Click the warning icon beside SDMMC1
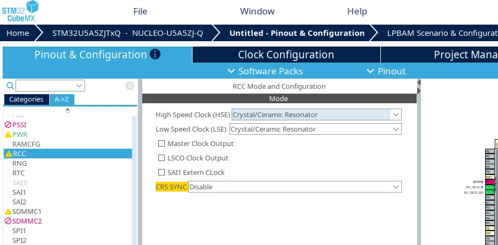The width and height of the screenshot is (498, 245). click(x=8, y=212)
